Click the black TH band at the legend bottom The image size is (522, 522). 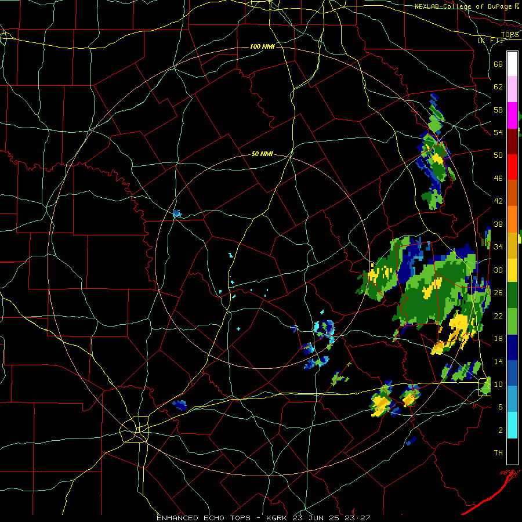[x=512, y=451]
